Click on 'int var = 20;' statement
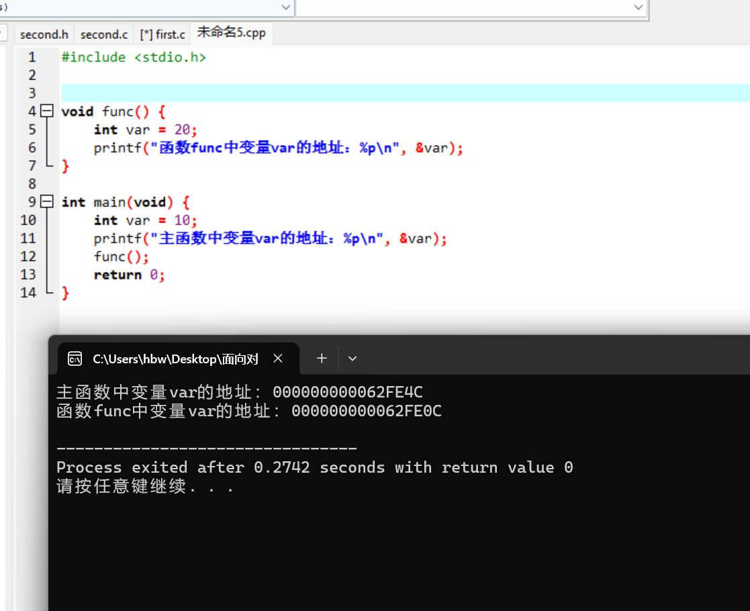Viewport: 750px width, 611px height. click(x=146, y=130)
